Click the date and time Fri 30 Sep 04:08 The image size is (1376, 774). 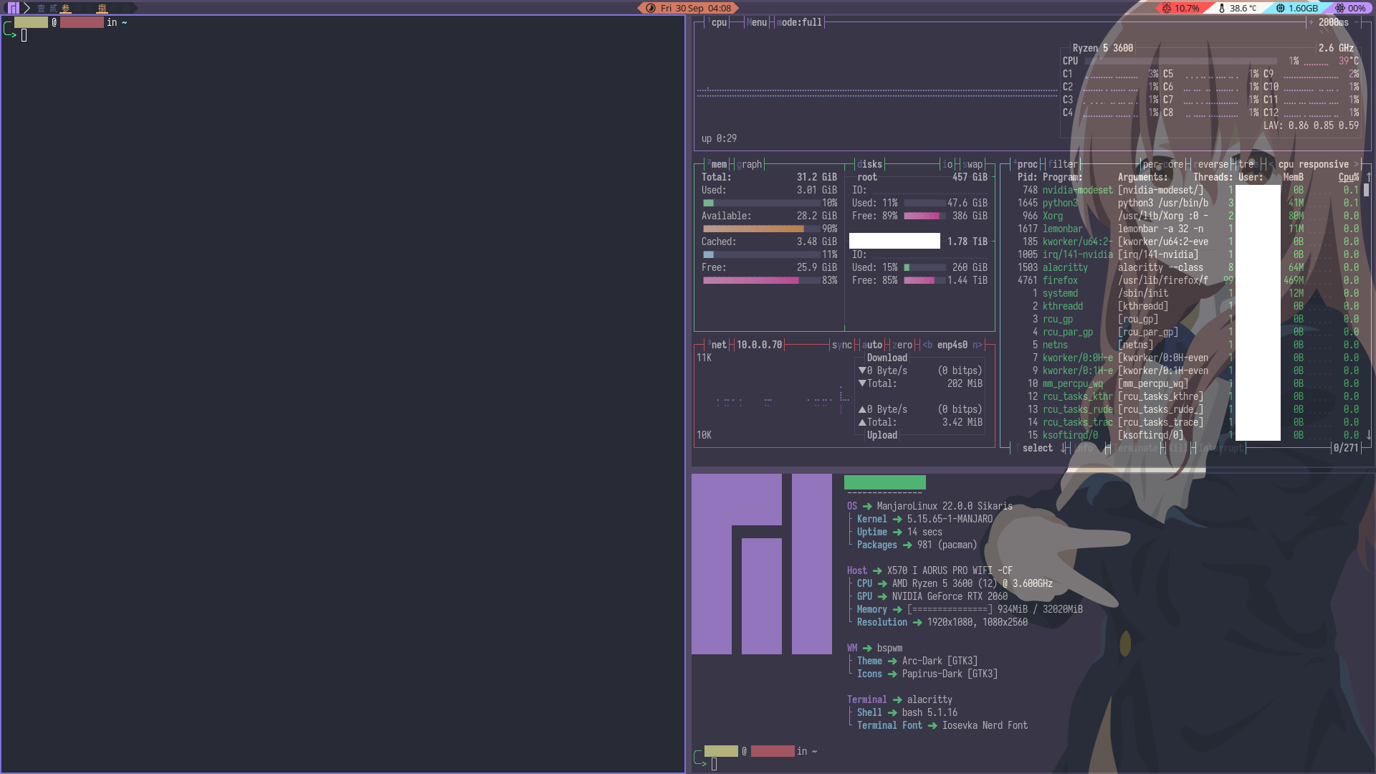pos(696,9)
